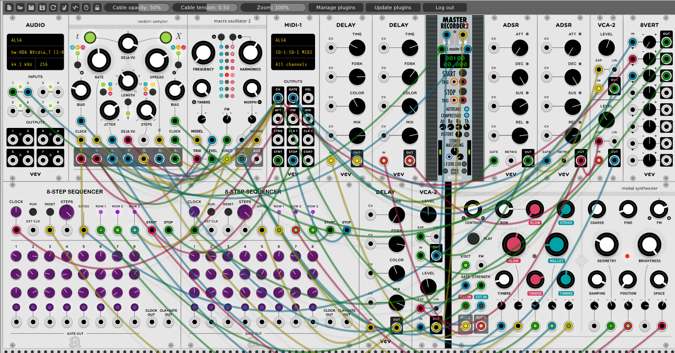Click modal synthesizer PLAY button

(473, 239)
